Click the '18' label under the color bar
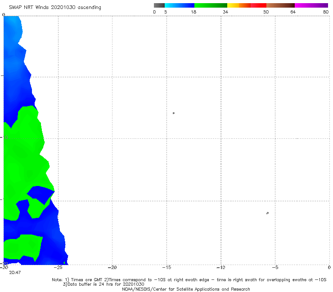The height and width of the screenshot is (292, 333). pos(193,12)
